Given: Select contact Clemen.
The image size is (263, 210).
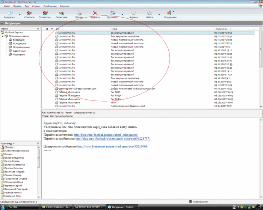Looking at the screenshot, I should tap(9, 147).
